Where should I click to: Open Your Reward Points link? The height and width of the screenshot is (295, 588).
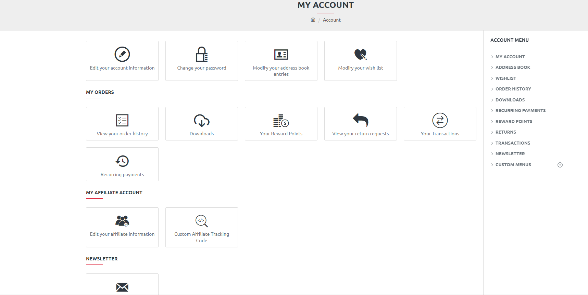point(281,134)
